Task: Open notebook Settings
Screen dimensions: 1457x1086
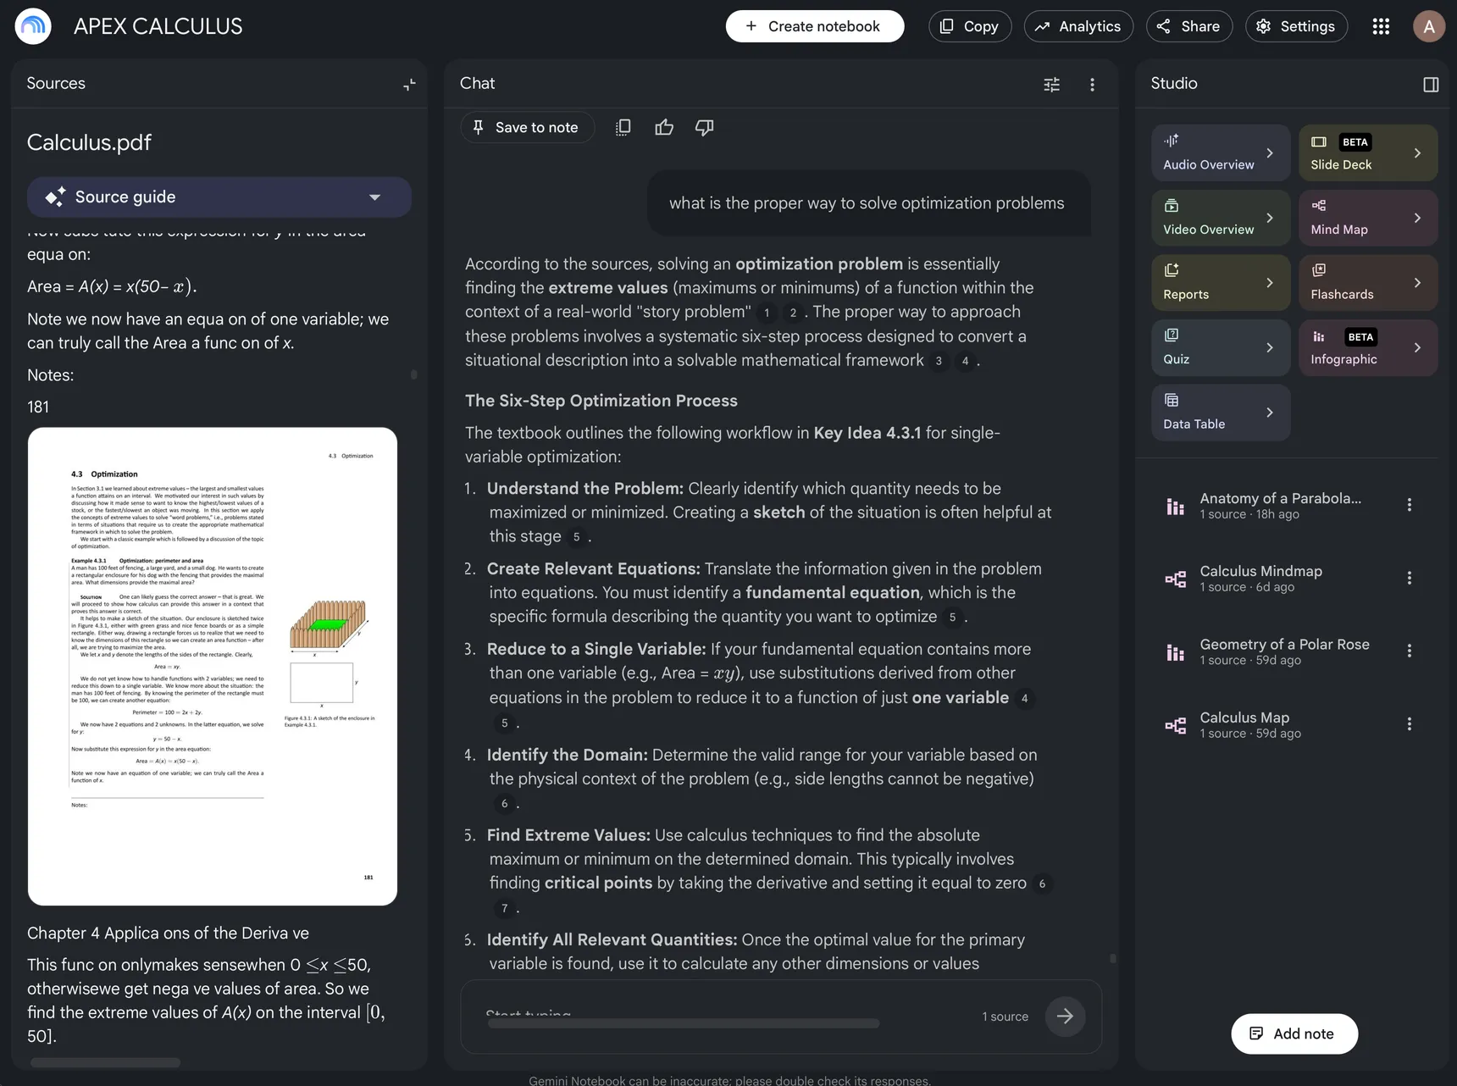Action: (1296, 26)
